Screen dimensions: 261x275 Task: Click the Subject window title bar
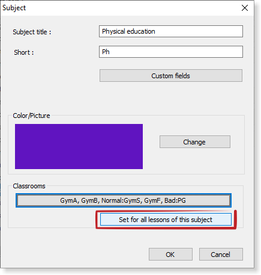[120, 8]
